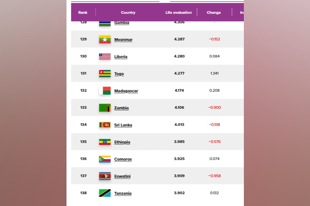The height and width of the screenshot is (206, 310).
Task: Select Togo's life evaluation value 4.277
Action: pyautogui.click(x=179, y=73)
